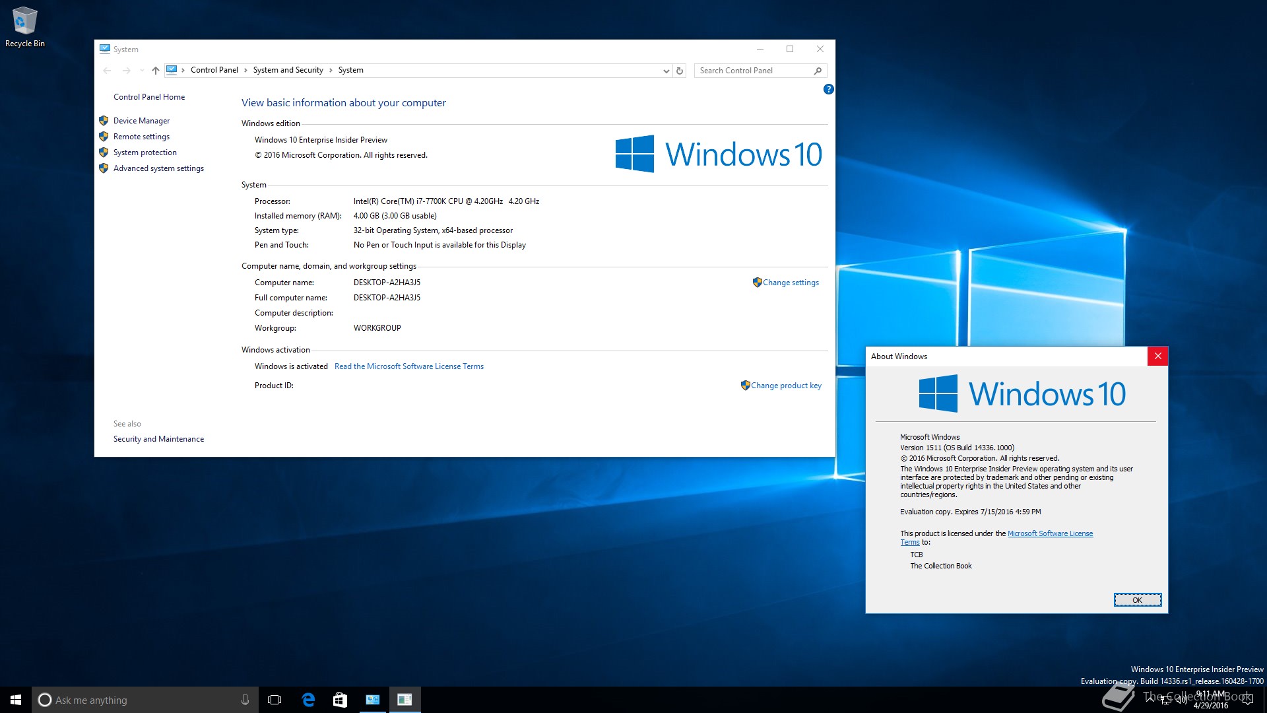Viewport: 1267px width, 713px height.
Task: Click the Search Control Panel field
Action: 760,71
